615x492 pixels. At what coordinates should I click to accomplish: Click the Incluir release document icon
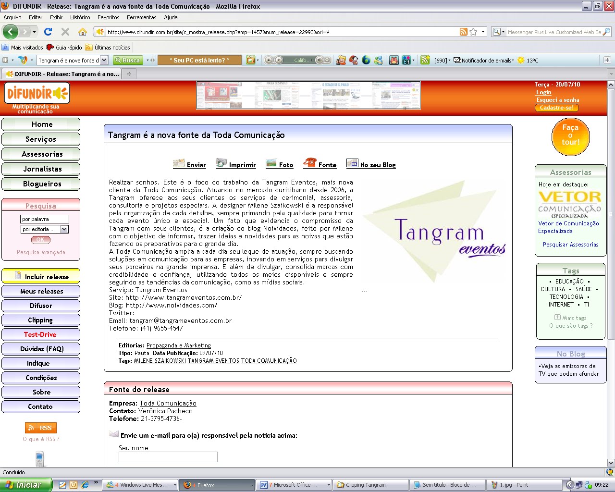18,276
